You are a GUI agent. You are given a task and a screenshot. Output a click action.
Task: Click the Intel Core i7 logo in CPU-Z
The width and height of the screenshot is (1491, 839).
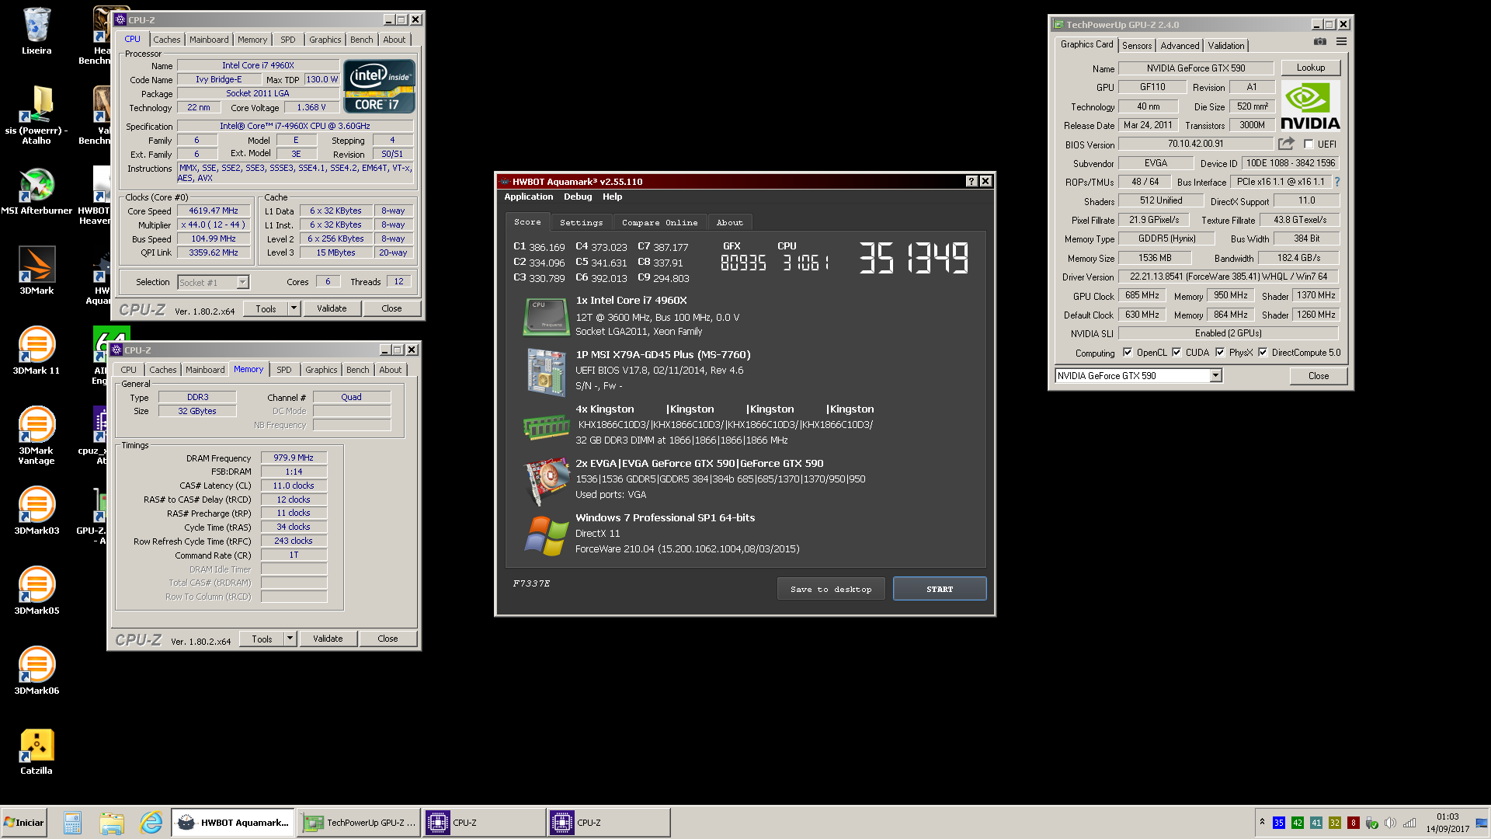click(x=379, y=86)
